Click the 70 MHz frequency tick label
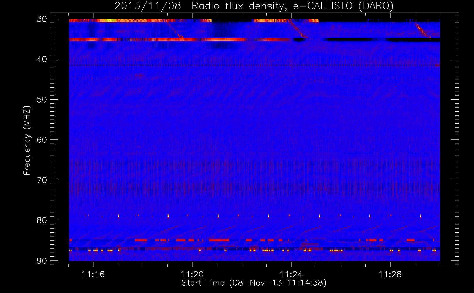The image size is (474, 293). point(42,180)
